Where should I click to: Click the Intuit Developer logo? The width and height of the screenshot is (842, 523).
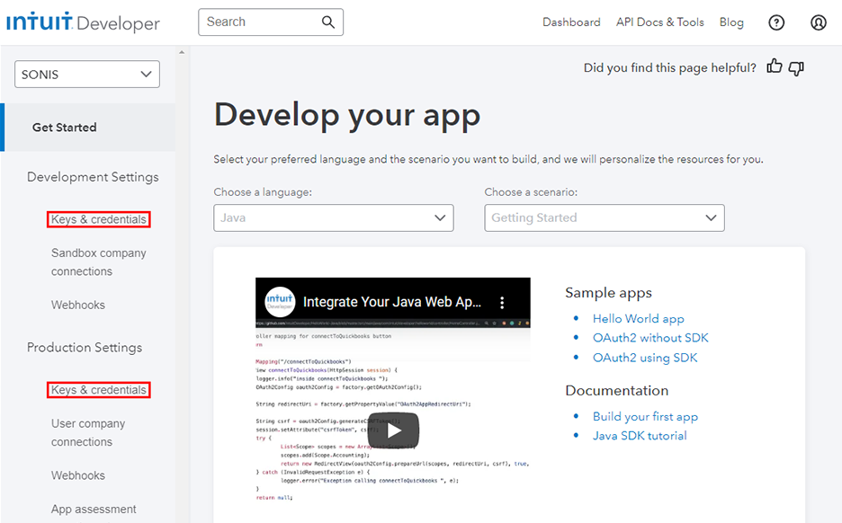(84, 22)
